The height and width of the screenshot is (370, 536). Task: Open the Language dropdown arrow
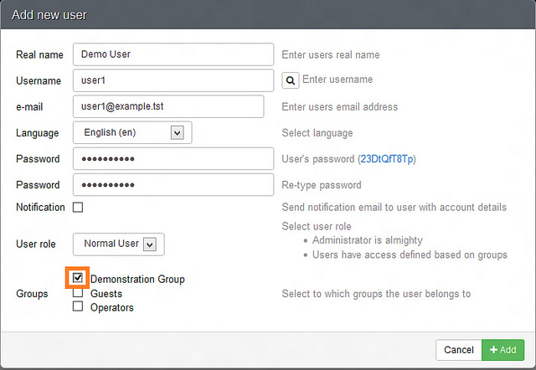(177, 132)
